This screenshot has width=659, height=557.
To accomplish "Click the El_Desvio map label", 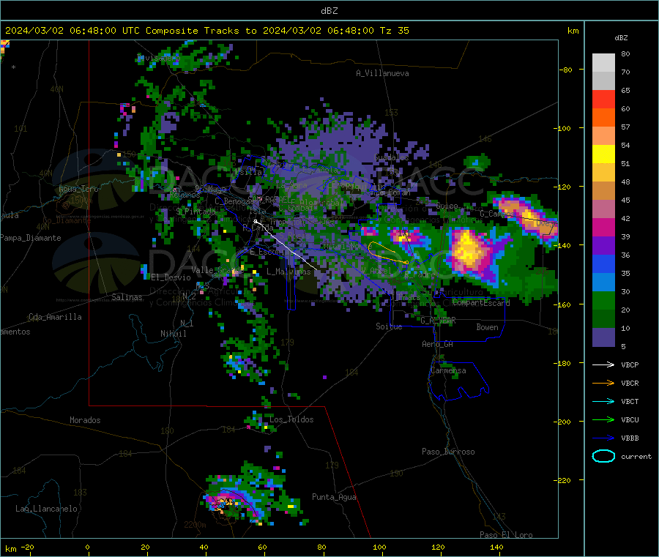I will tap(171, 277).
